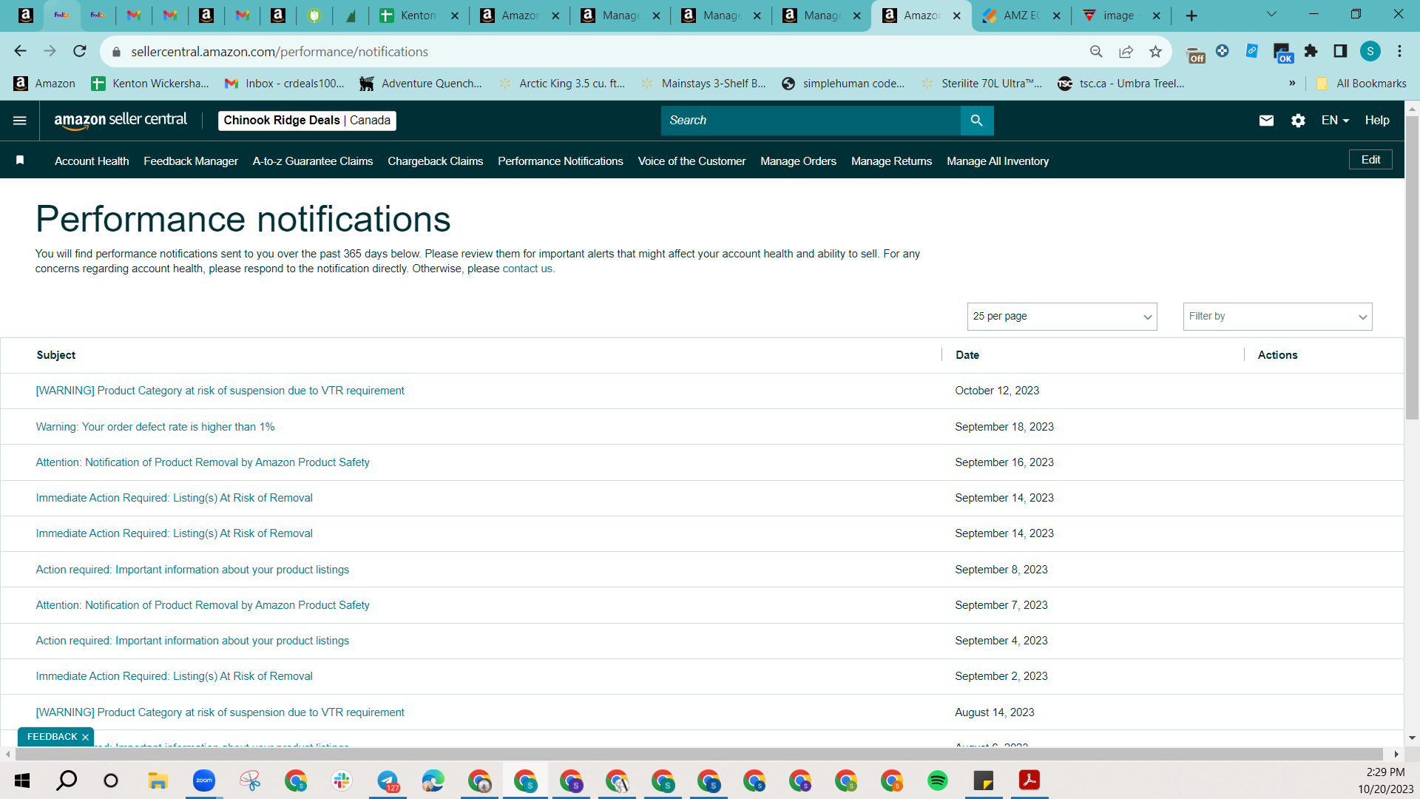Go to Manage Orders

click(798, 161)
